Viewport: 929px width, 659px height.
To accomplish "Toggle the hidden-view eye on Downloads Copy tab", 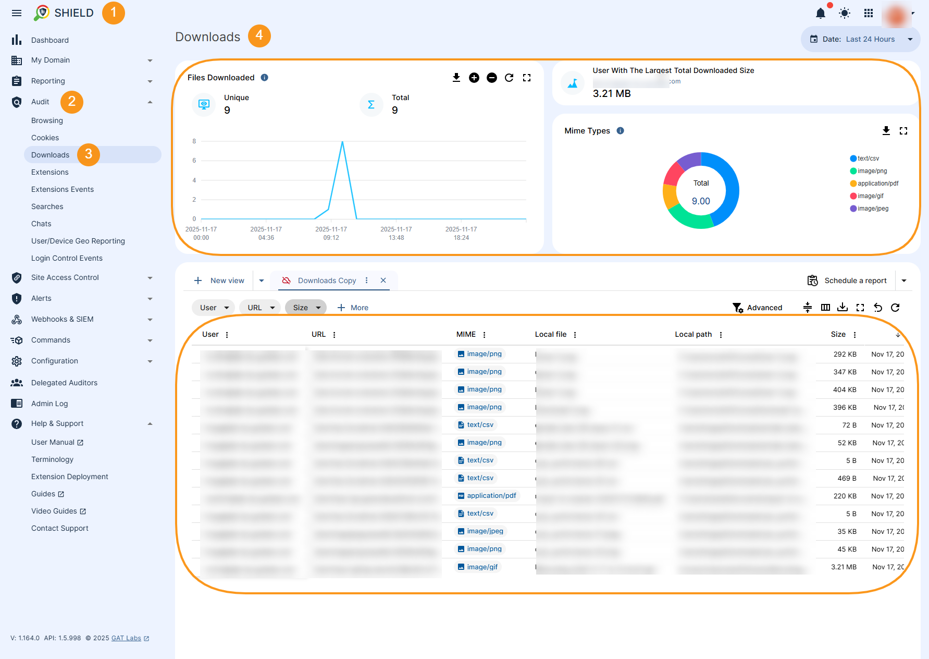I will (x=286, y=280).
